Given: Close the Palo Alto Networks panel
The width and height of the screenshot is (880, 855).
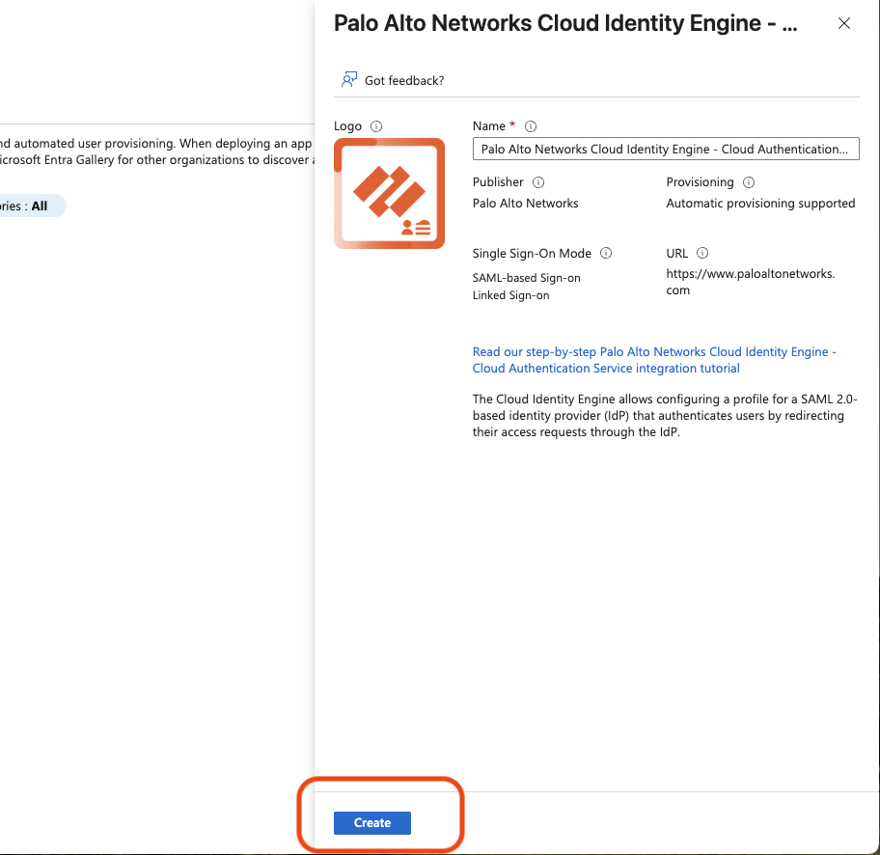Looking at the screenshot, I should point(844,24).
